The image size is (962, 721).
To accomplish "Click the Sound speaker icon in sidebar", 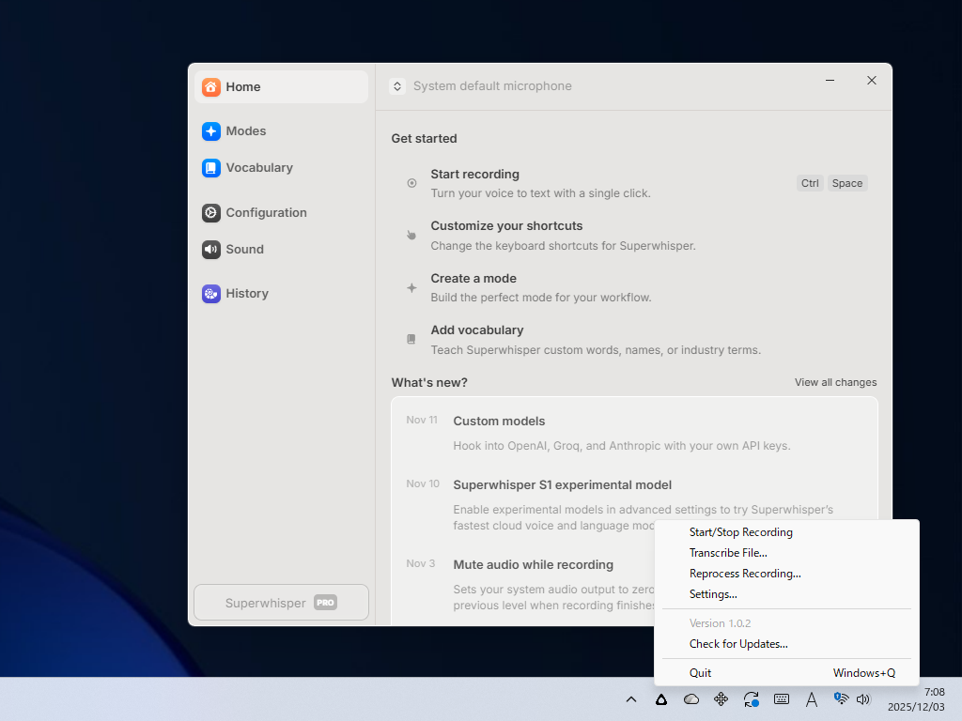I will (211, 250).
